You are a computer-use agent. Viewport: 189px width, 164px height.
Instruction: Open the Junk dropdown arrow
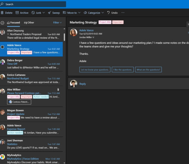[x=44, y=13]
